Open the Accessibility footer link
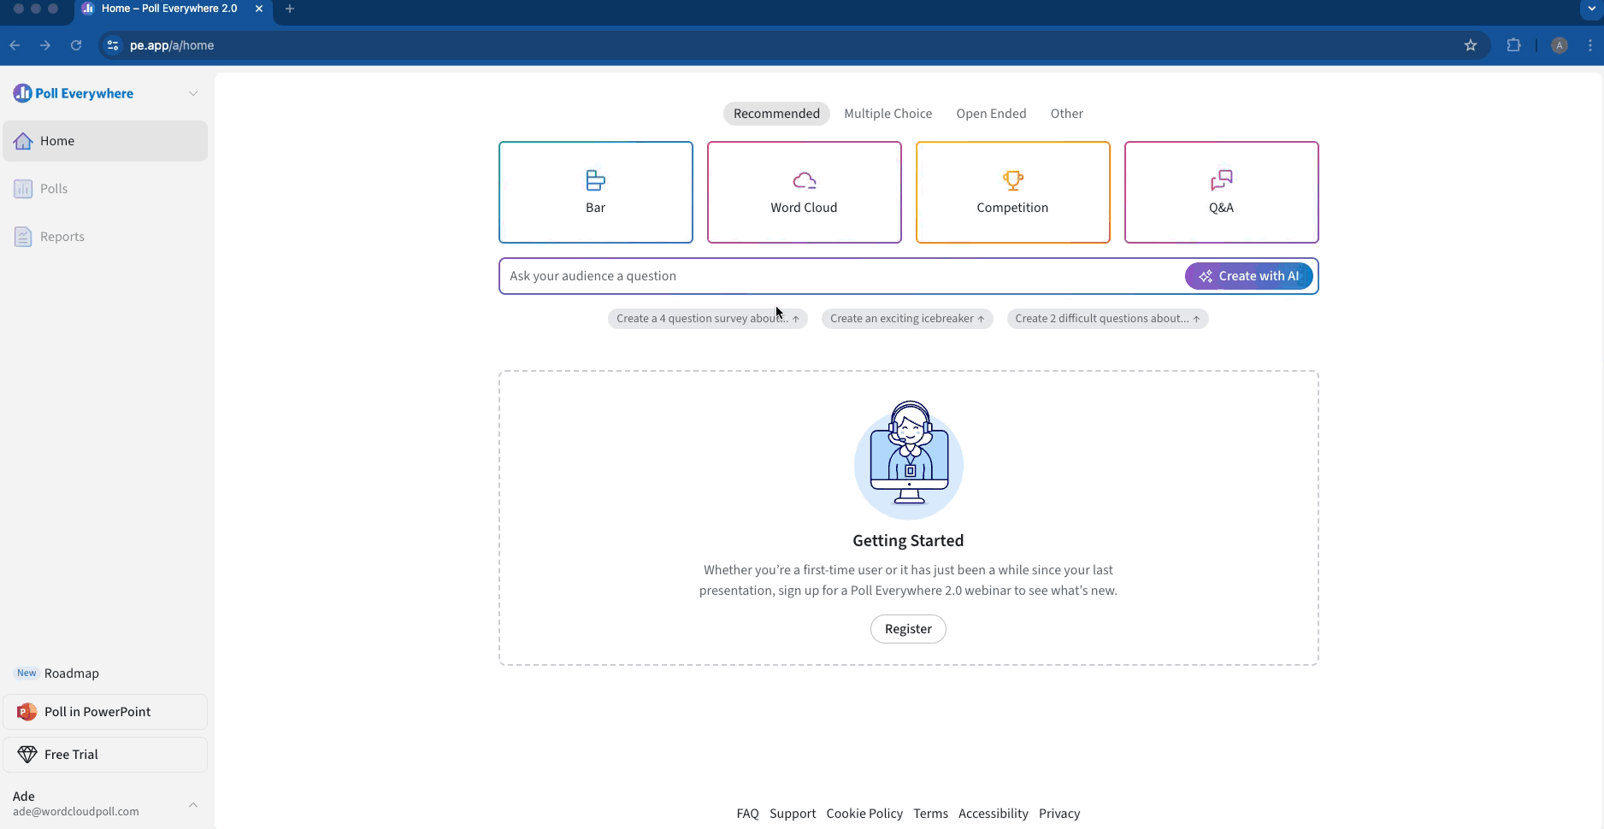The width and height of the screenshot is (1604, 829). 993,814
